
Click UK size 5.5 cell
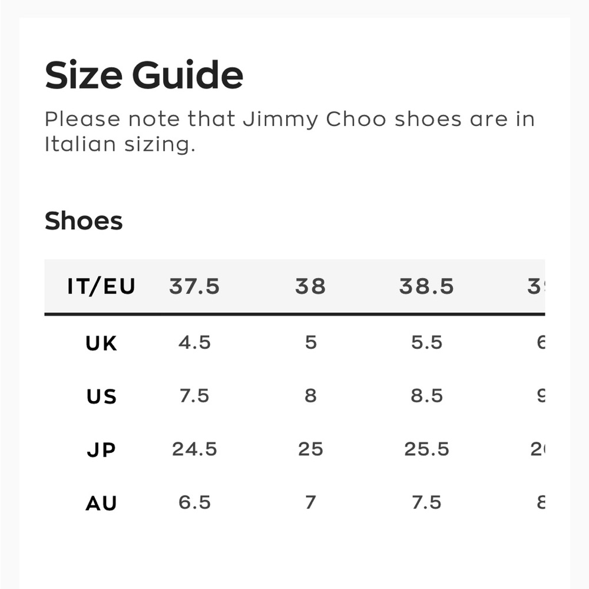tap(426, 343)
